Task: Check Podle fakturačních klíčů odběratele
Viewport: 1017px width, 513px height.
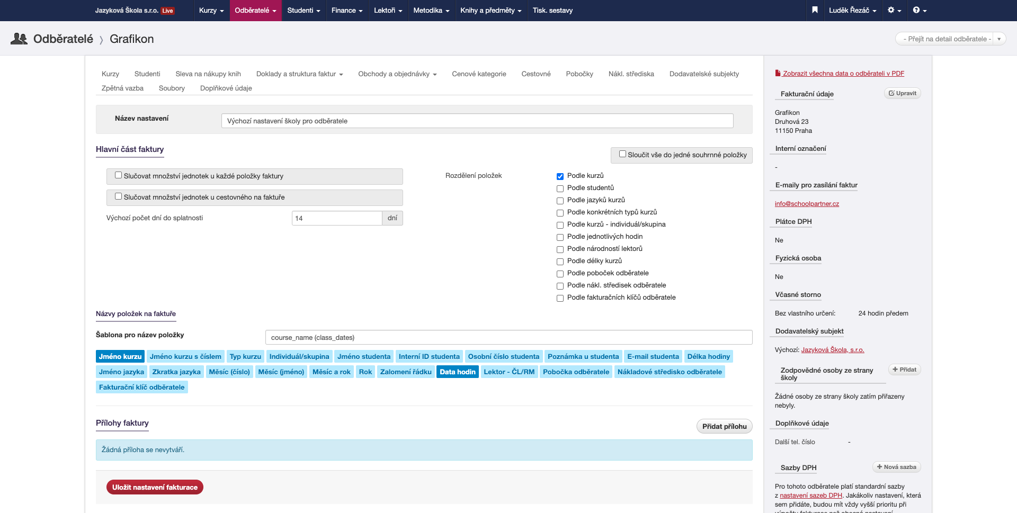Action: (x=560, y=298)
